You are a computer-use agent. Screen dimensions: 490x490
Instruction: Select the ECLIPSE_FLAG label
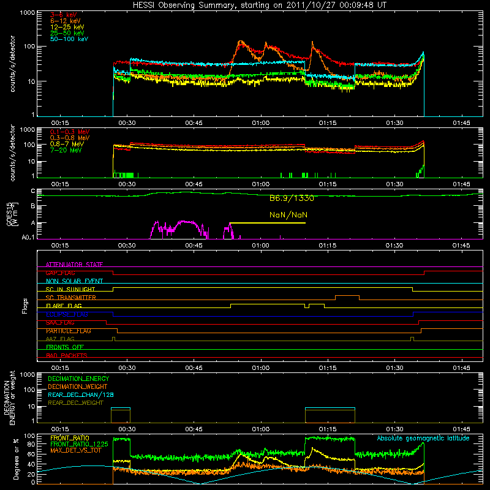[x=67, y=314]
